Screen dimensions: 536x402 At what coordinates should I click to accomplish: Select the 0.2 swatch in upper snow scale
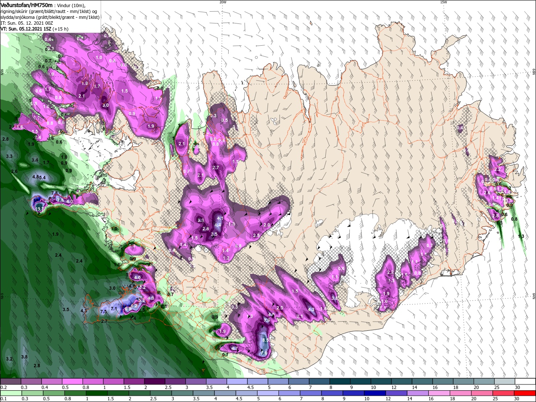pyautogui.click(x=10, y=381)
